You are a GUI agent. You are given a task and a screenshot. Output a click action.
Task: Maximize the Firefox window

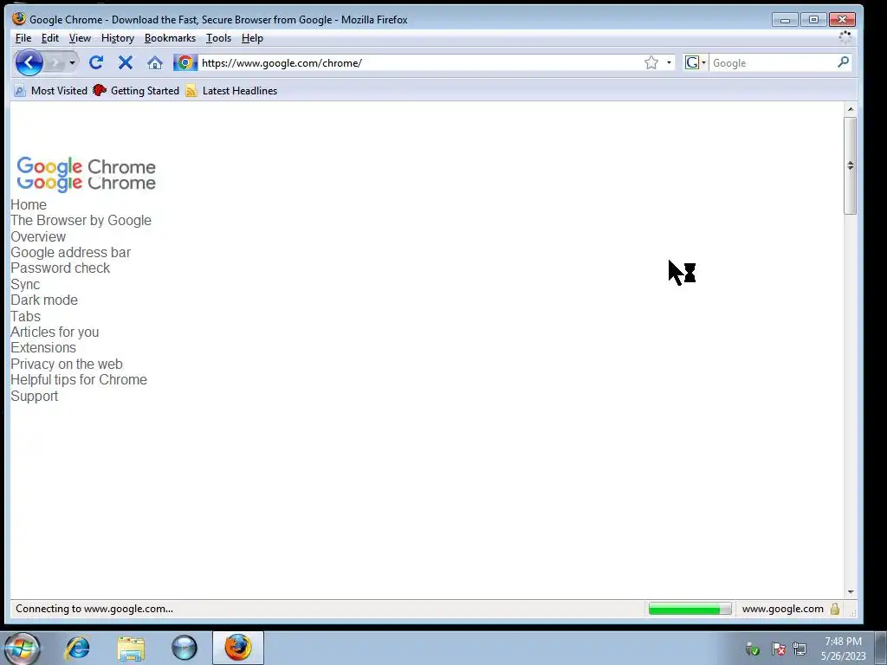coord(813,20)
